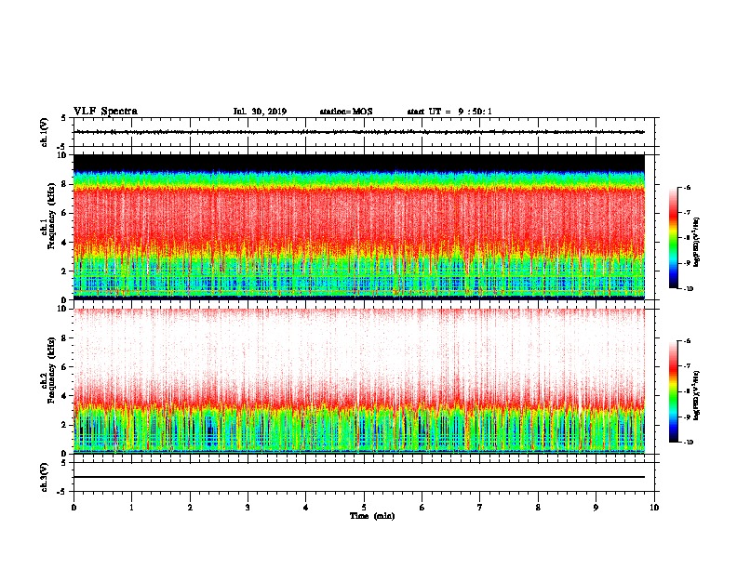Screen dimensions: 737x569
Task: Click "-10" tick on ch.1 colorbar
Action: click(689, 289)
